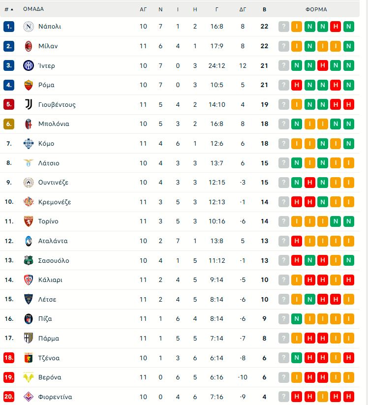Click the Milan club crest icon

pos(28,46)
